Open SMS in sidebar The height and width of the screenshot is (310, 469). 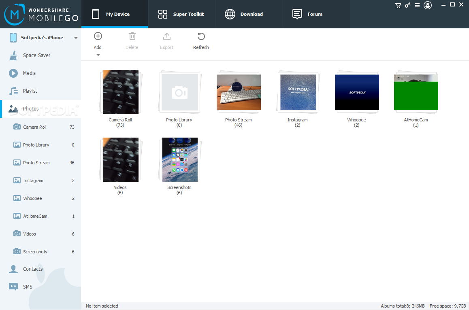41,287
